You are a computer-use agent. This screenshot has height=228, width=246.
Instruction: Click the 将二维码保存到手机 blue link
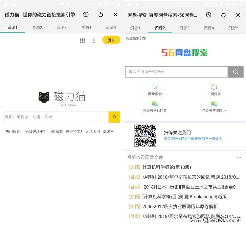pyautogui.click(x=193, y=139)
